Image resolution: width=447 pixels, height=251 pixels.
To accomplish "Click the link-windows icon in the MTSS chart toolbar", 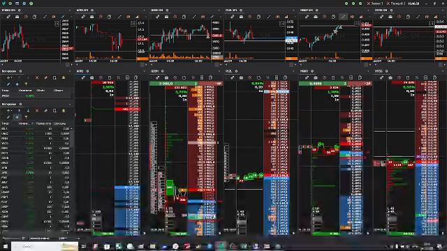I will point(382,17).
